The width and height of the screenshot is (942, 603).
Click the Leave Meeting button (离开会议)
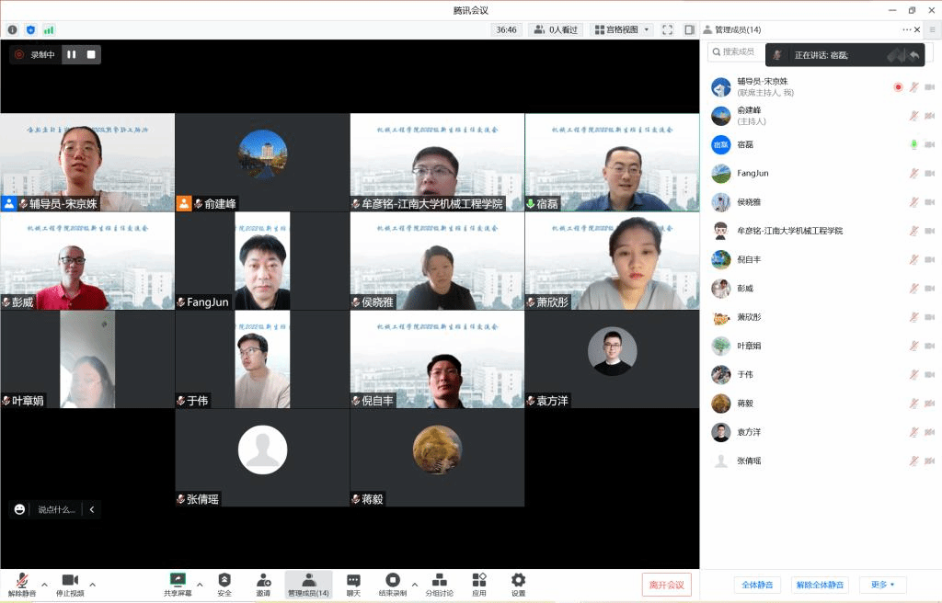tap(666, 585)
